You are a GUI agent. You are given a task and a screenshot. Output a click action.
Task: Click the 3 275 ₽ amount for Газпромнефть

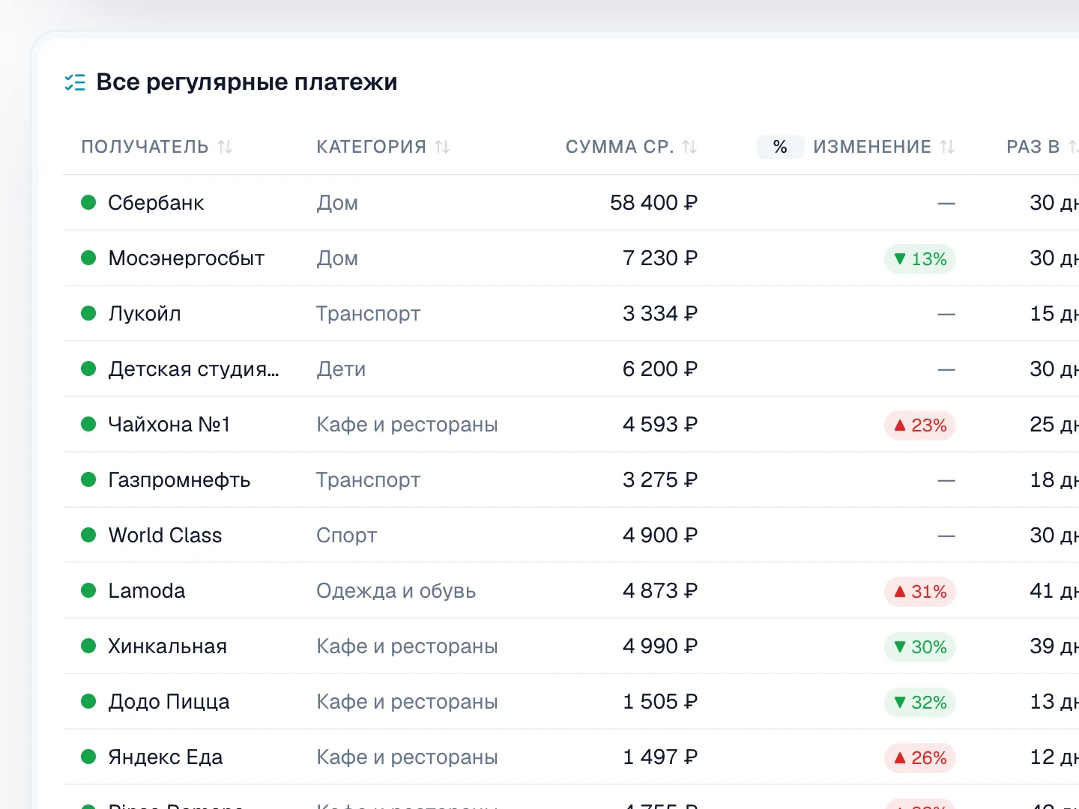(x=660, y=480)
